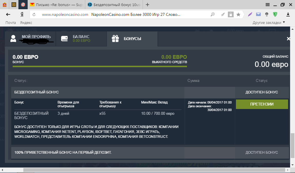Open the pinned tab with red crest icon

tap(5, 5)
